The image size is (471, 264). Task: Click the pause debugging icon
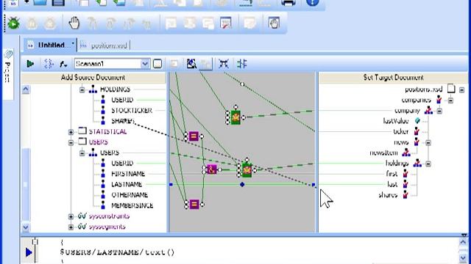[32, 23]
